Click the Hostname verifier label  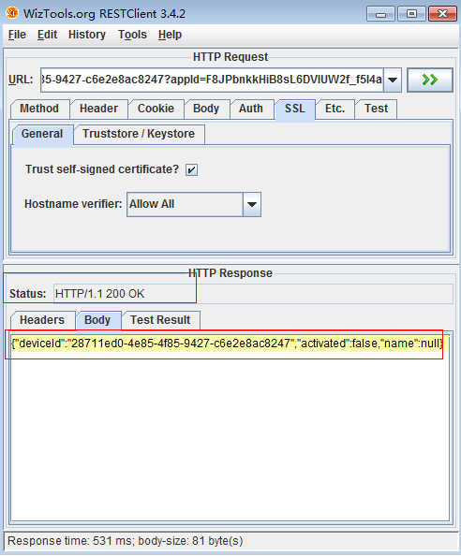[73, 204]
